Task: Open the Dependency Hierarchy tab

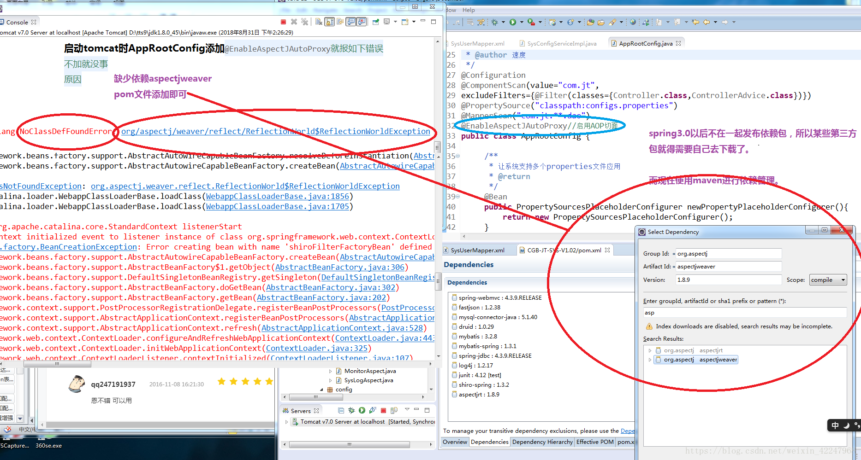Action: pyautogui.click(x=542, y=442)
